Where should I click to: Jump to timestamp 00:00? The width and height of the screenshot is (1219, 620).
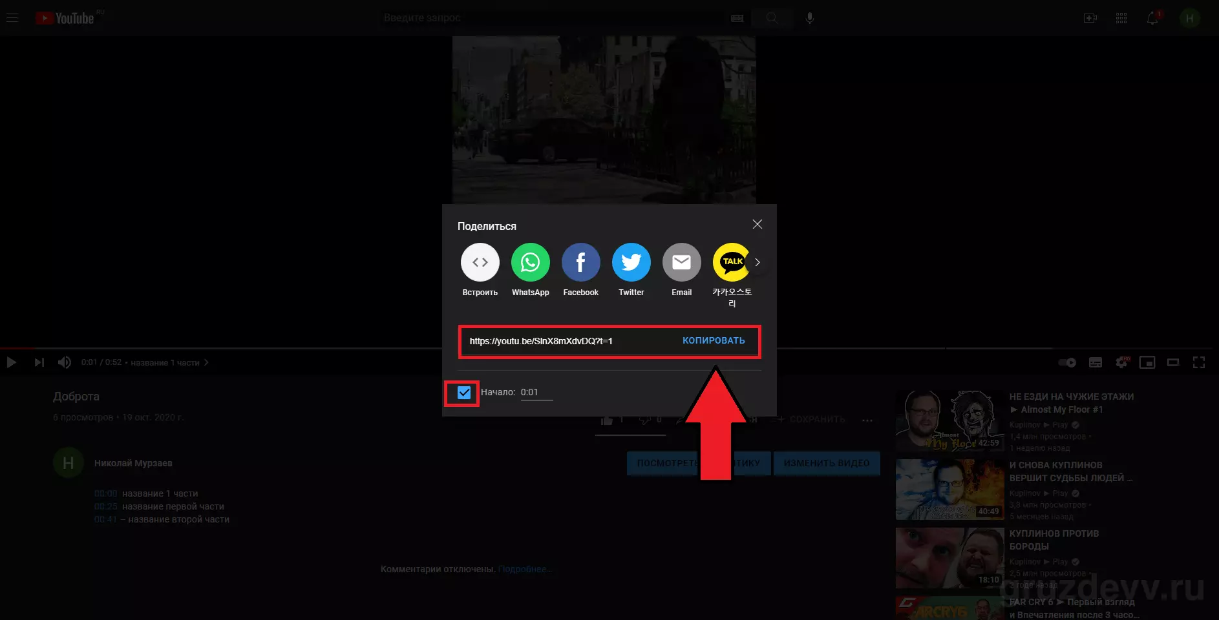point(105,493)
